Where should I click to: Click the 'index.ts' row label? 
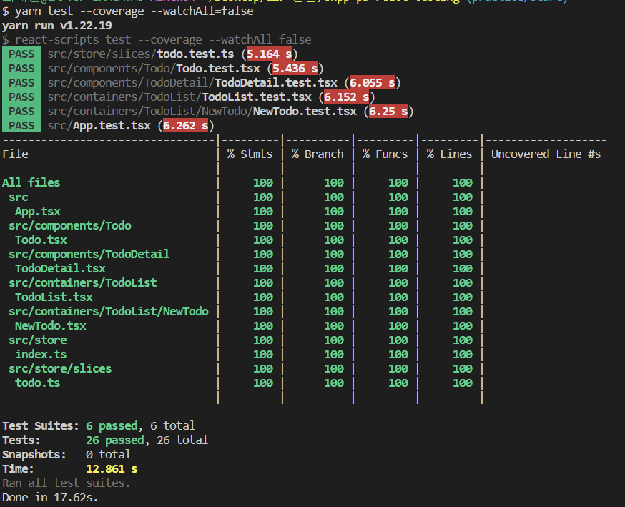pos(41,355)
